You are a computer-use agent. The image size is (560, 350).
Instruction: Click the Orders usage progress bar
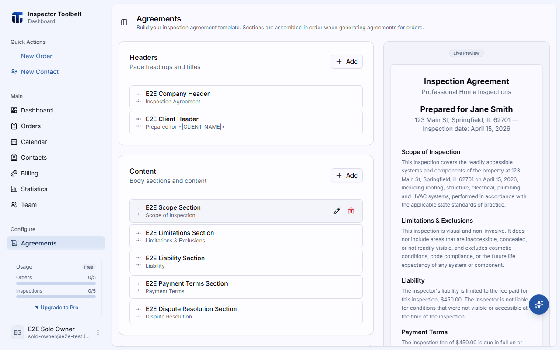(56, 283)
